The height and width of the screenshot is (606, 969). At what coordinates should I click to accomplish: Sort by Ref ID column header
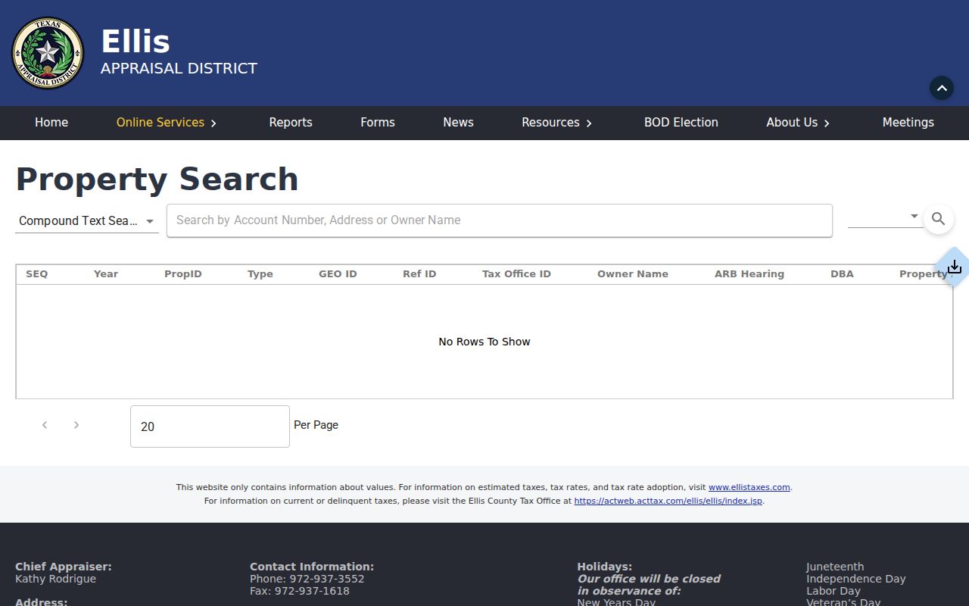[419, 274]
